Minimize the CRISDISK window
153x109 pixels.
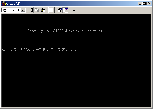point(140,3)
